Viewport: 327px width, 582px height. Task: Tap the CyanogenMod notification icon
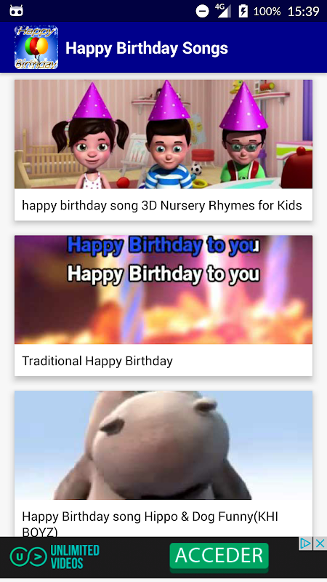pyautogui.click(x=16, y=11)
